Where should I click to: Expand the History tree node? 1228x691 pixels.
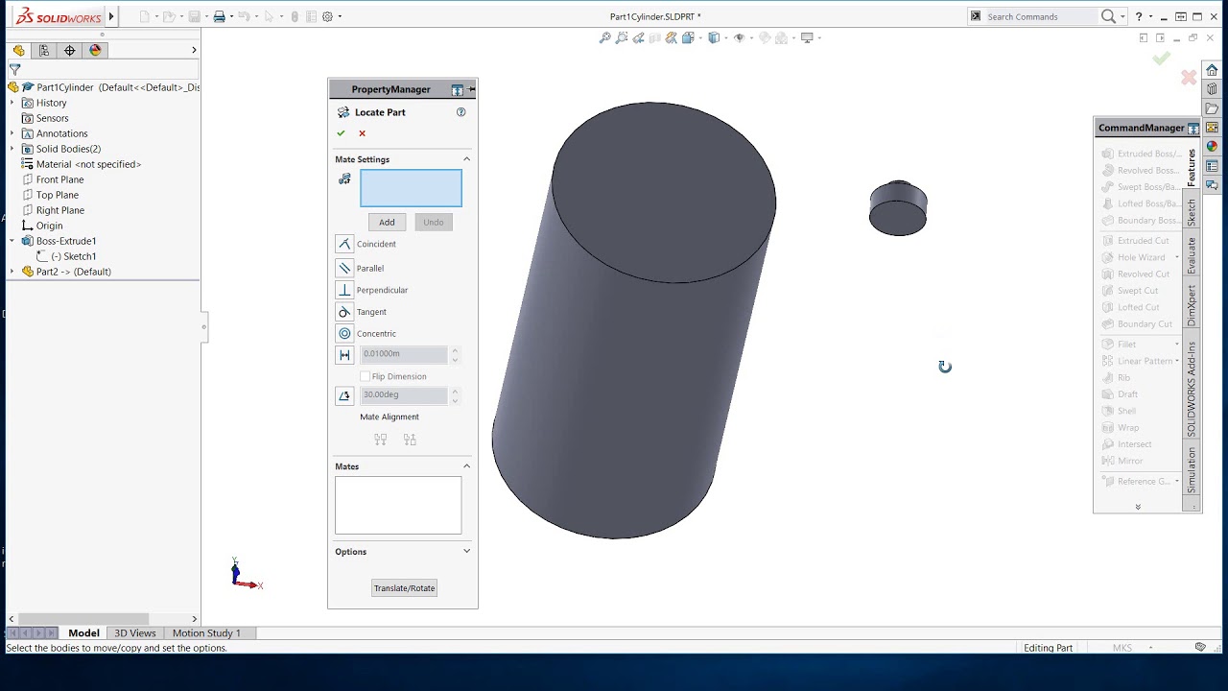[12, 103]
